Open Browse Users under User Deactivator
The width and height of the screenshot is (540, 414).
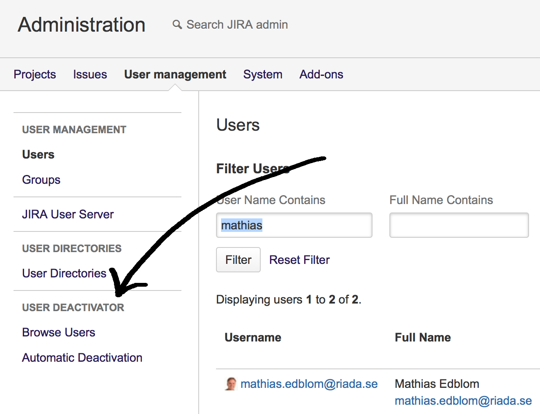point(59,332)
